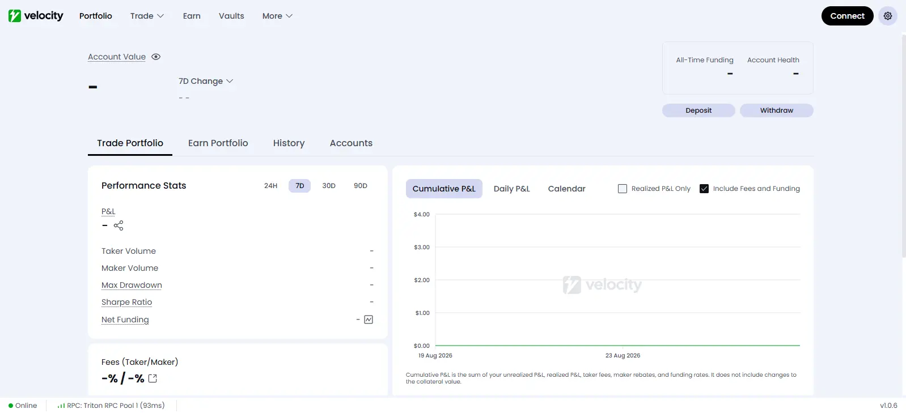The height and width of the screenshot is (413, 906).
Task: Click the Sharpe Ratio label
Action: click(x=127, y=302)
